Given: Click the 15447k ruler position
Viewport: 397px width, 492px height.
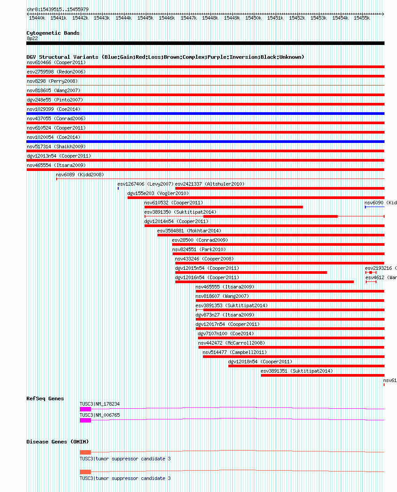Looking at the screenshot, I should tap(189, 18).
